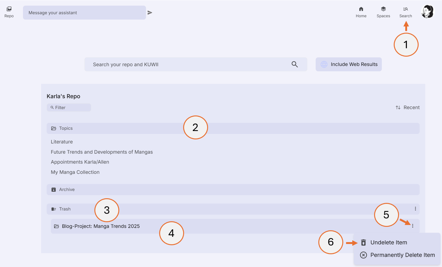Open the Literature topic
The width and height of the screenshot is (442, 267).
[x=61, y=142]
